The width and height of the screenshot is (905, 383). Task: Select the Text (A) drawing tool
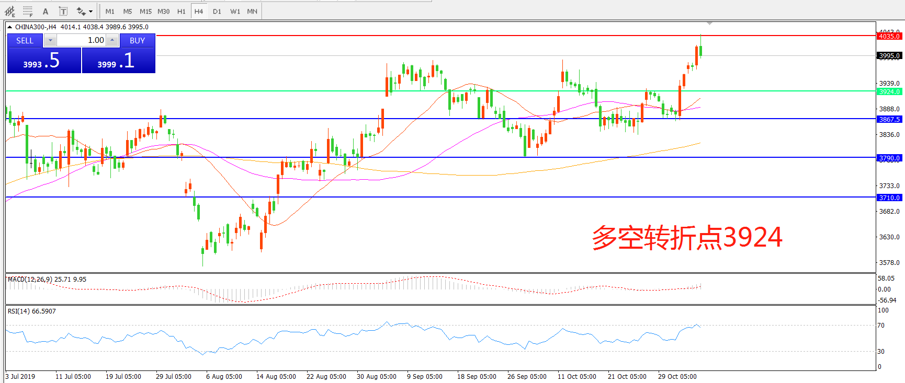pos(46,11)
